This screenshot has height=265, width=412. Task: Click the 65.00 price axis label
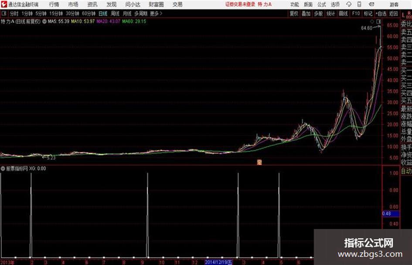392,25
